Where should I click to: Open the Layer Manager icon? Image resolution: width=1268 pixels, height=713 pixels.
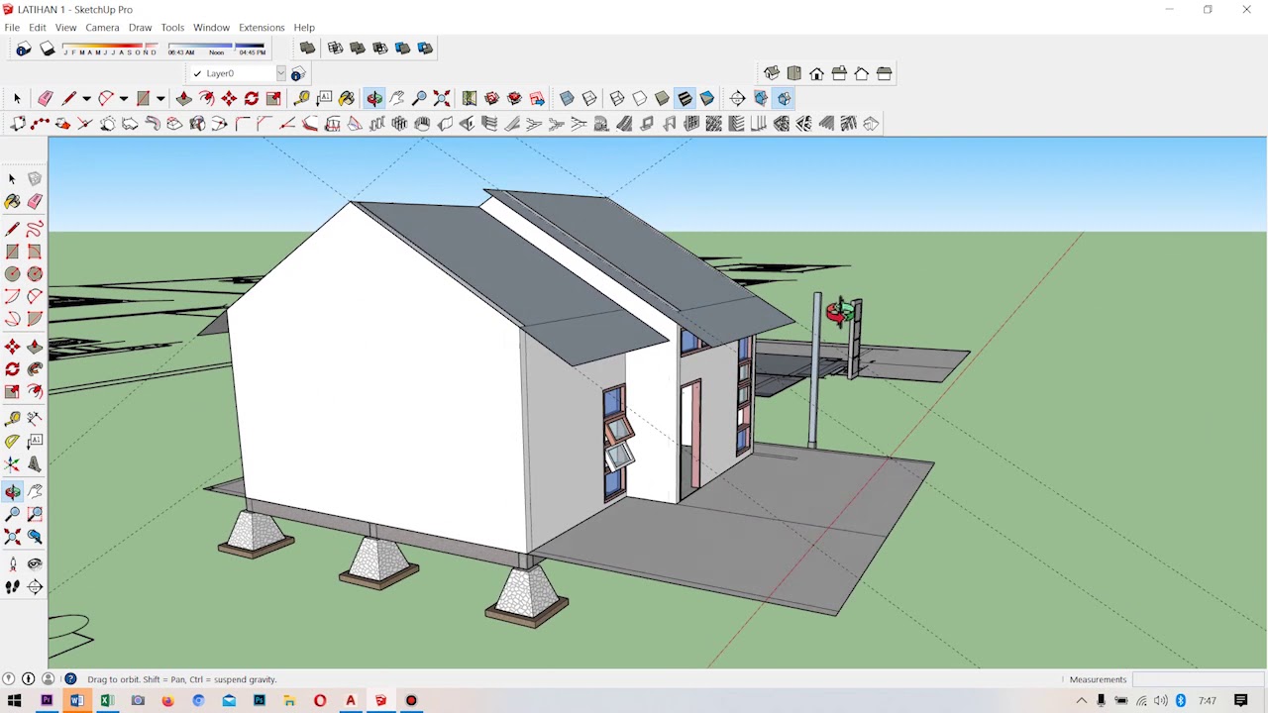coord(298,73)
